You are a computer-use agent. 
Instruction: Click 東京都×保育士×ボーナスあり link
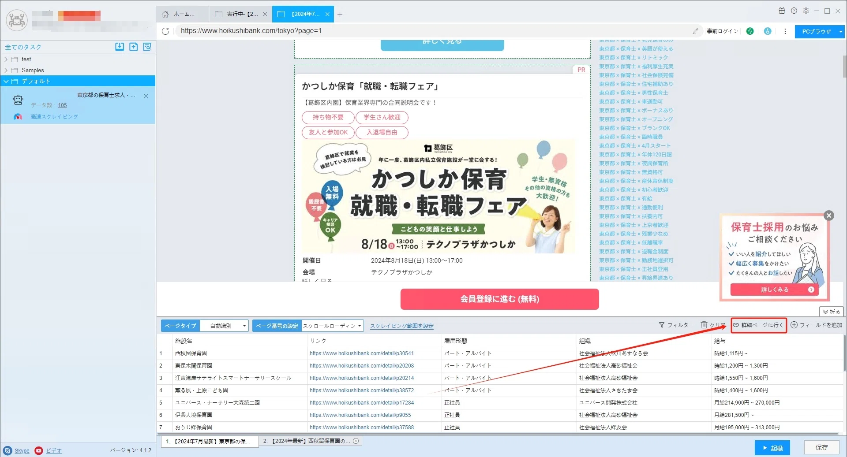(x=636, y=111)
